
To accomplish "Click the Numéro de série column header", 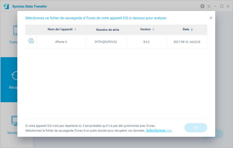I will tap(107, 30).
